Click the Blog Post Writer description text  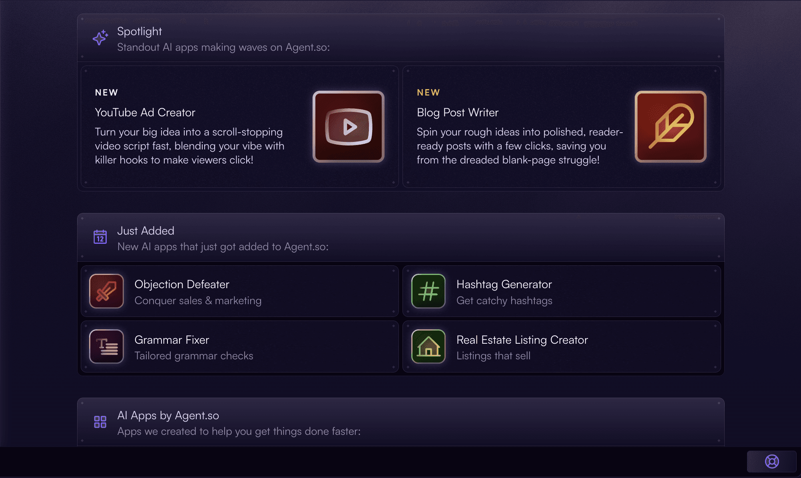point(519,146)
